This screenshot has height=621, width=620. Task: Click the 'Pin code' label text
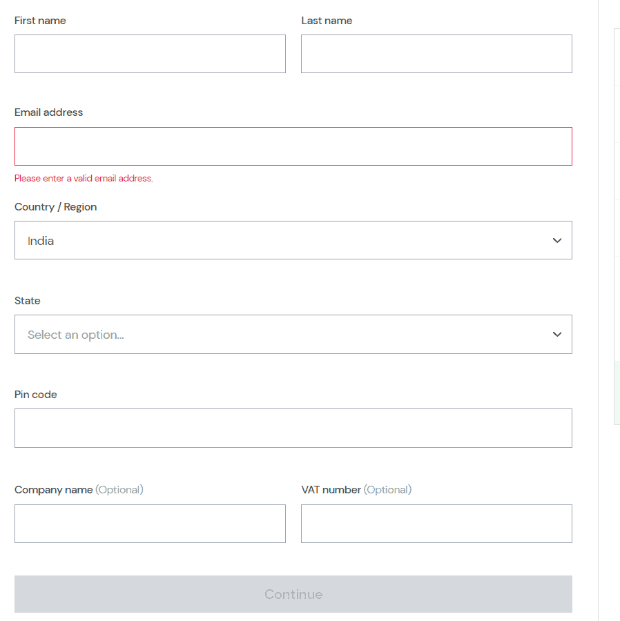coord(36,395)
